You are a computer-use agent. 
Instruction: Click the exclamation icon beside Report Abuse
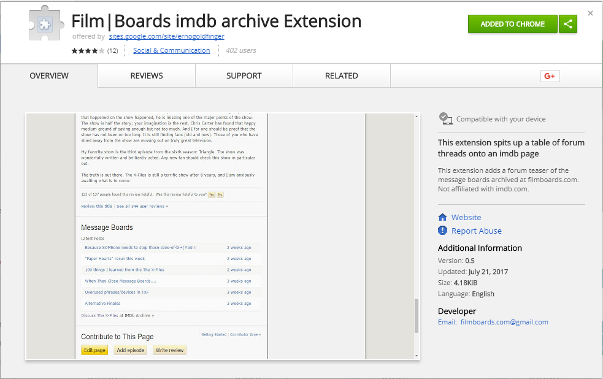click(443, 231)
